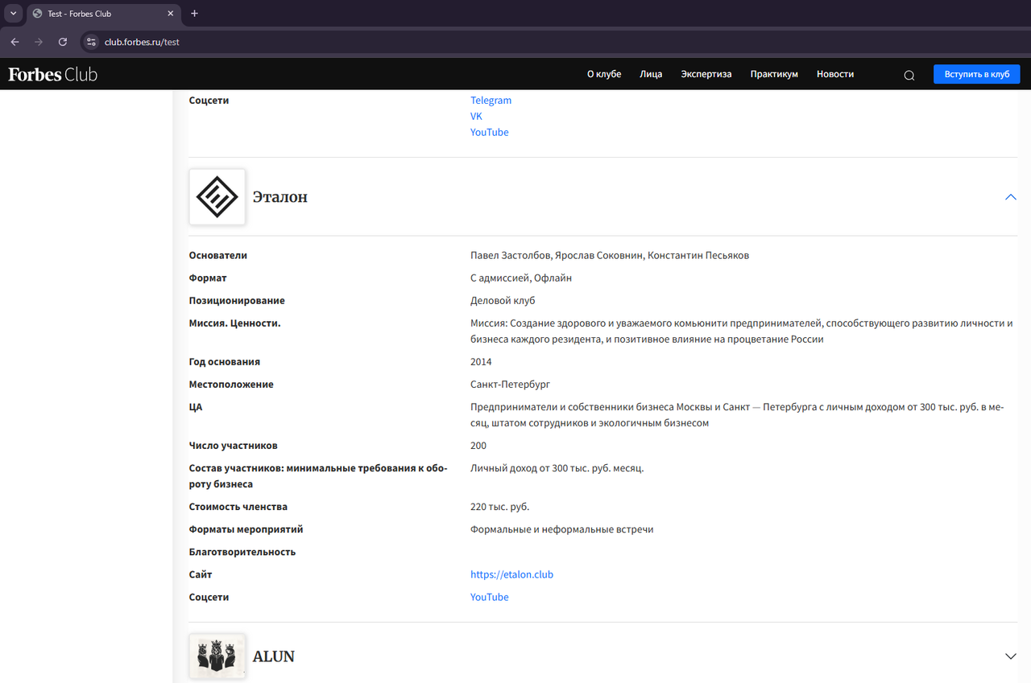The width and height of the screenshot is (1031, 683).
Task: Open the VK link
Action: pos(476,117)
